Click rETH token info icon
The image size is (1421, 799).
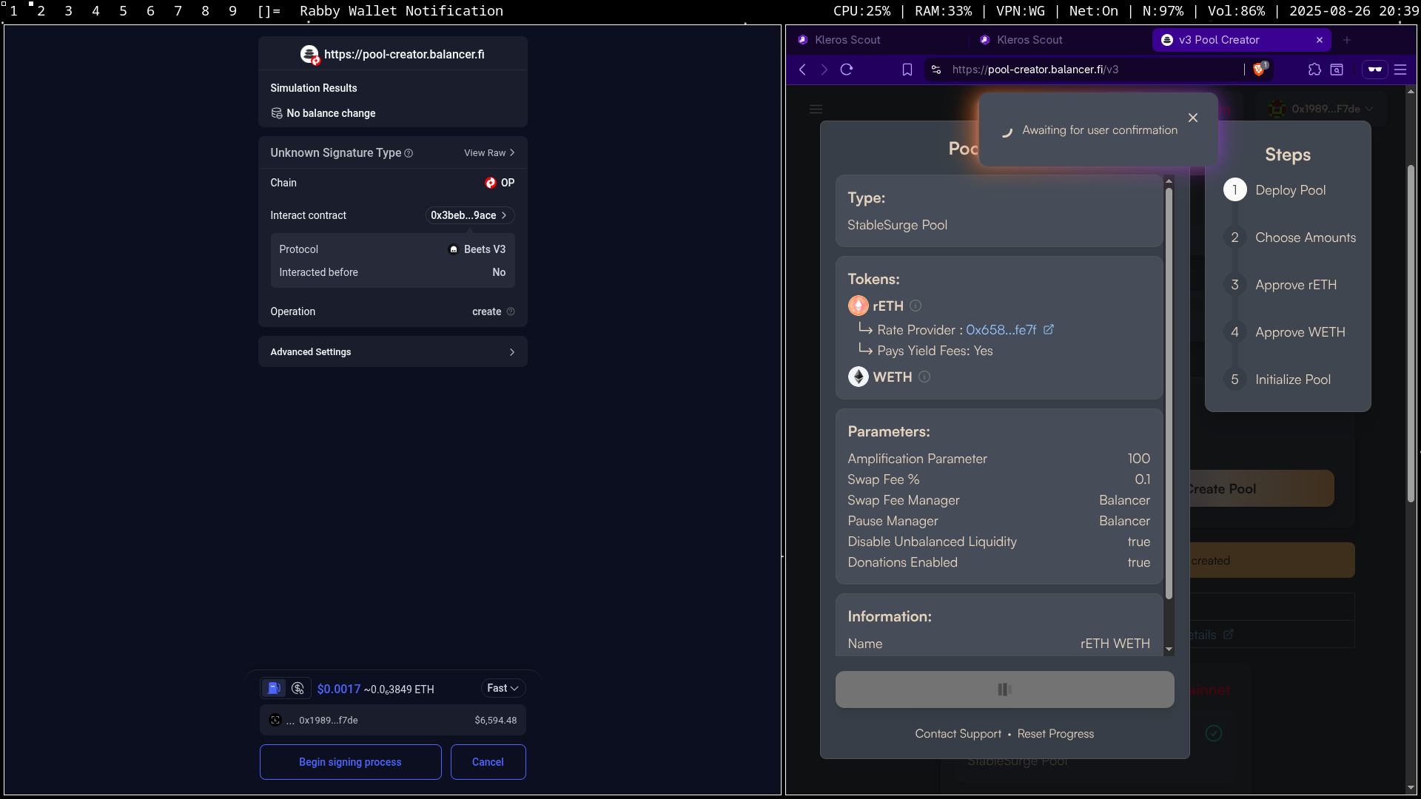[916, 306]
